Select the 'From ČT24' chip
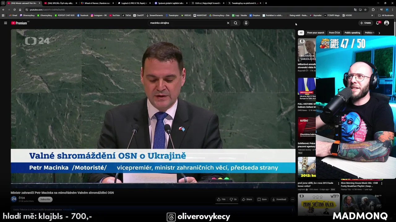The width and height of the screenshot is (396, 222). pos(334,33)
